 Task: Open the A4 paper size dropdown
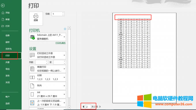click(x=48, y=94)
